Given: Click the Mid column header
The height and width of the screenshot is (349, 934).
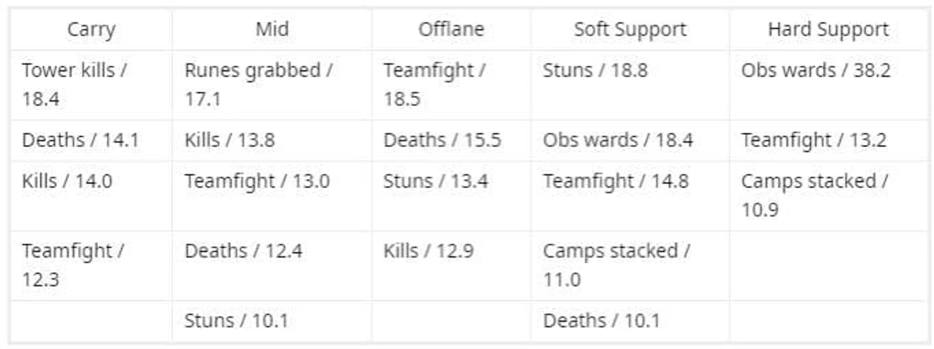Looking at the screenshot, I should coord(272,29).
